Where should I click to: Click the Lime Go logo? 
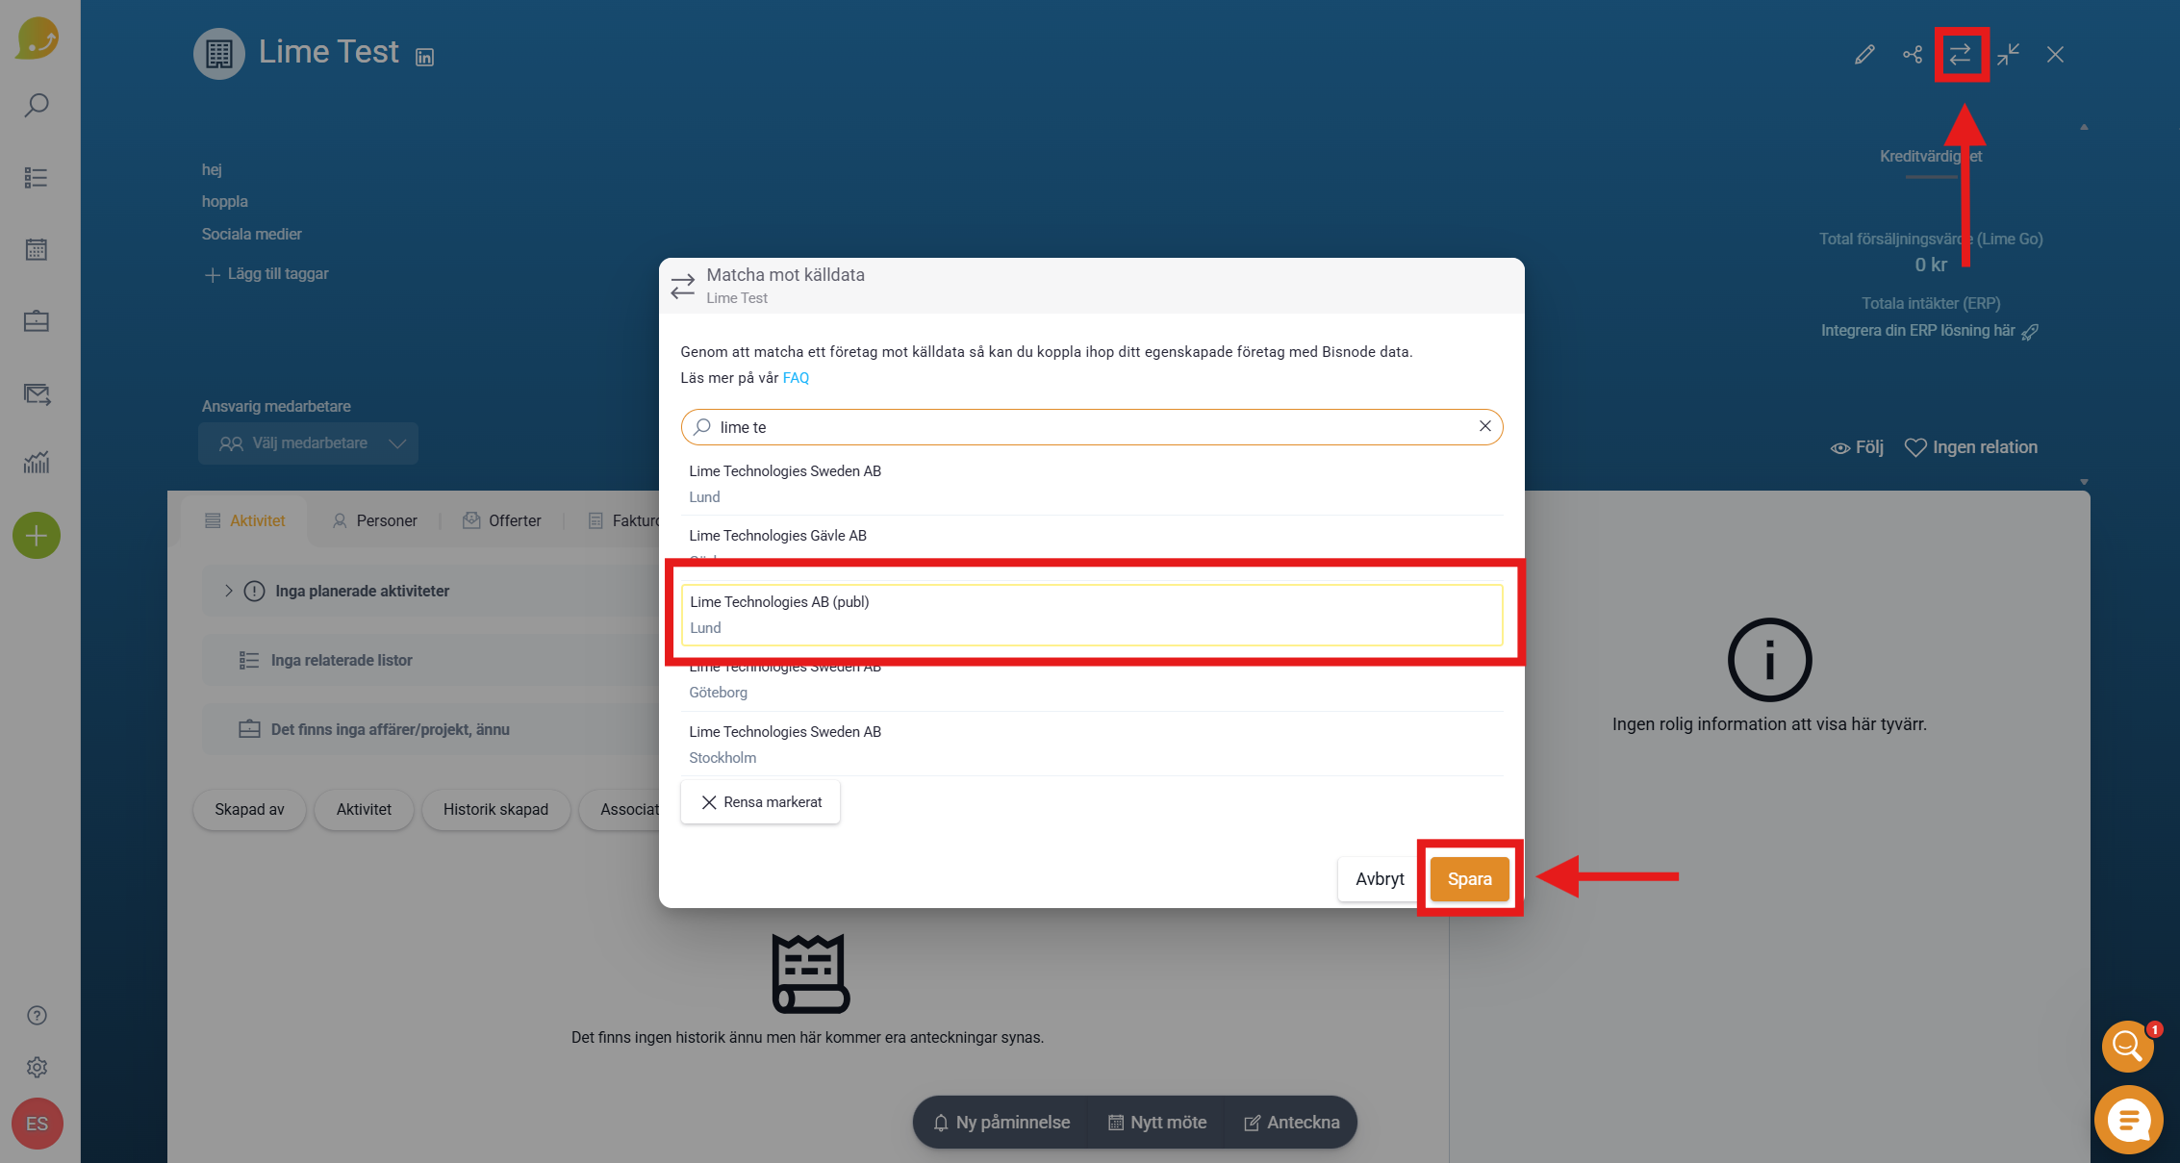click(x=38, y=39)
